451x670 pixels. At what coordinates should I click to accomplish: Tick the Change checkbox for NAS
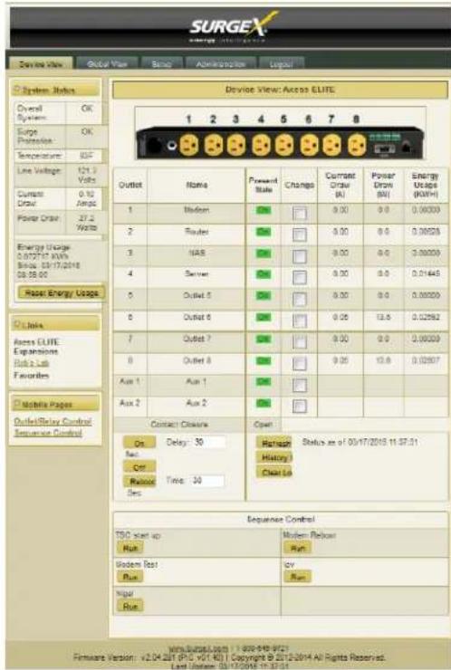tap(300, 256)
